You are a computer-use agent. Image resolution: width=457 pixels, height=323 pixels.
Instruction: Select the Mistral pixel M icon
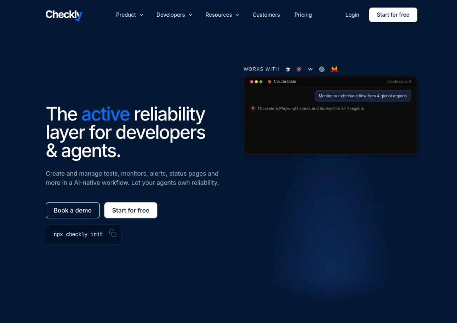[334, 69]
